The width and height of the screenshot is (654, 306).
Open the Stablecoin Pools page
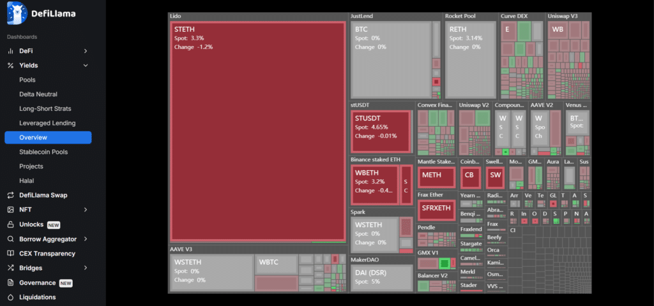click(x=43, y=152)
